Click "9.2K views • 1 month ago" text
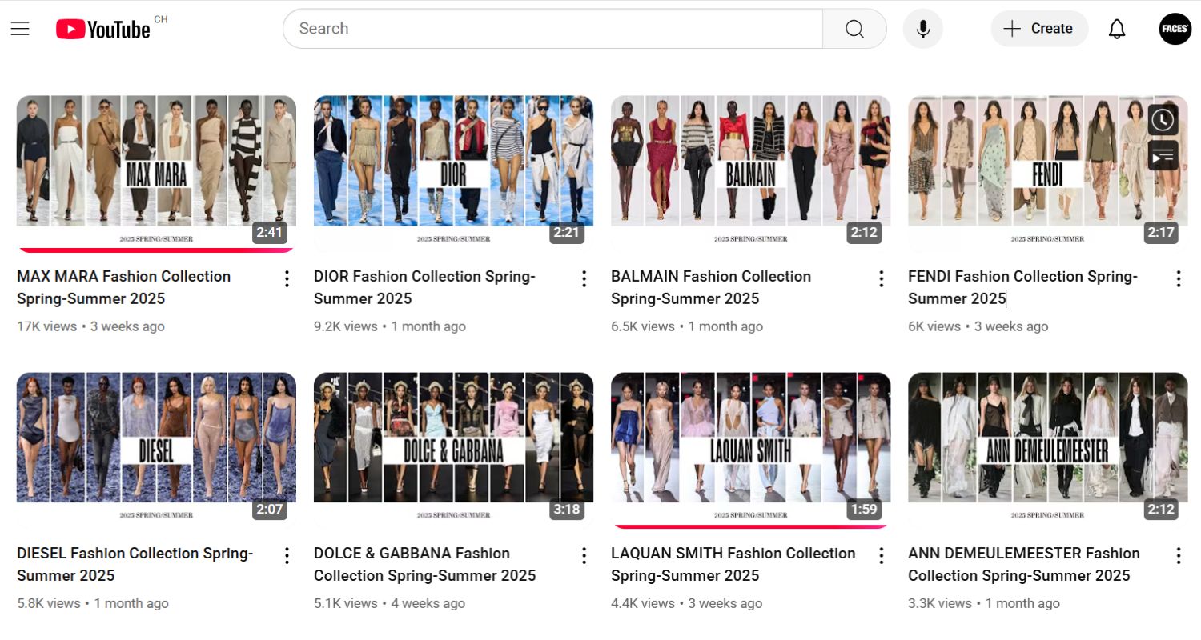This screenshot has height=640, width=1201. tap(390, 326)
